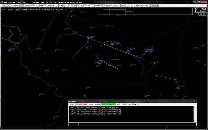Toggle the NDB display button

[x=100, y=6]
